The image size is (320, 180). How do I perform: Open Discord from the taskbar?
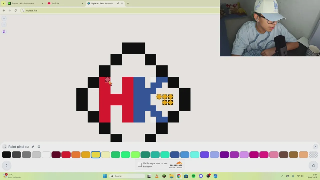pos(201,176)
